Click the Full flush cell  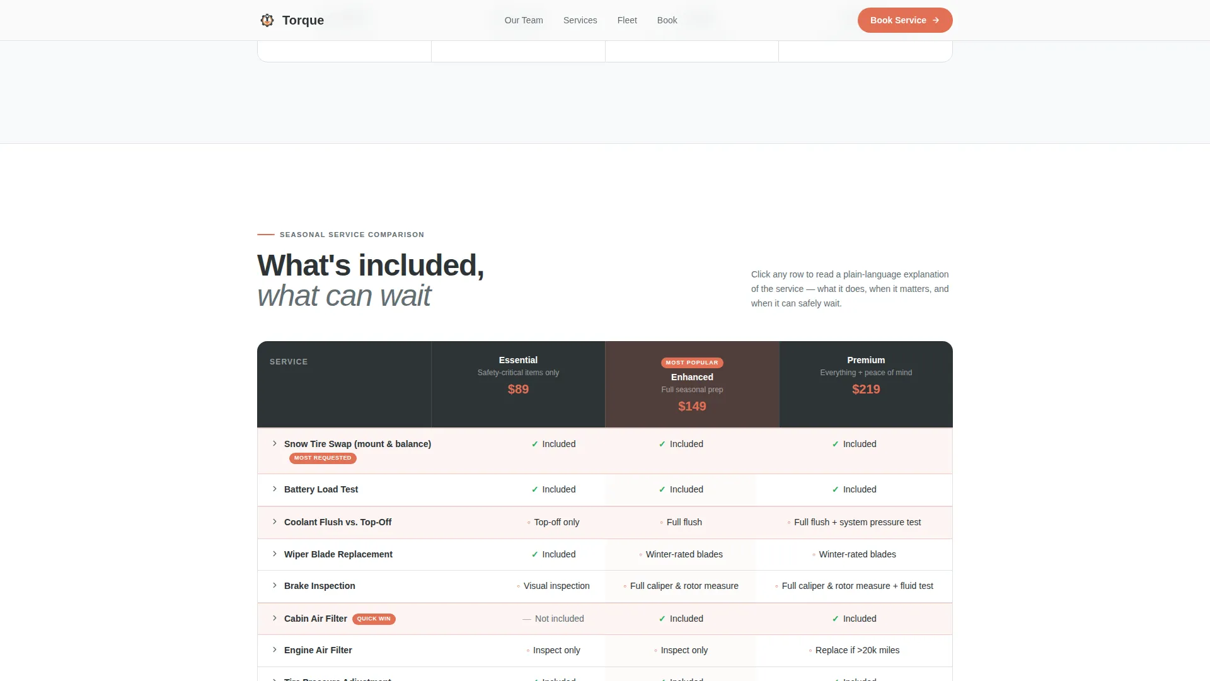pyautogui.click(x=681, y=522)
